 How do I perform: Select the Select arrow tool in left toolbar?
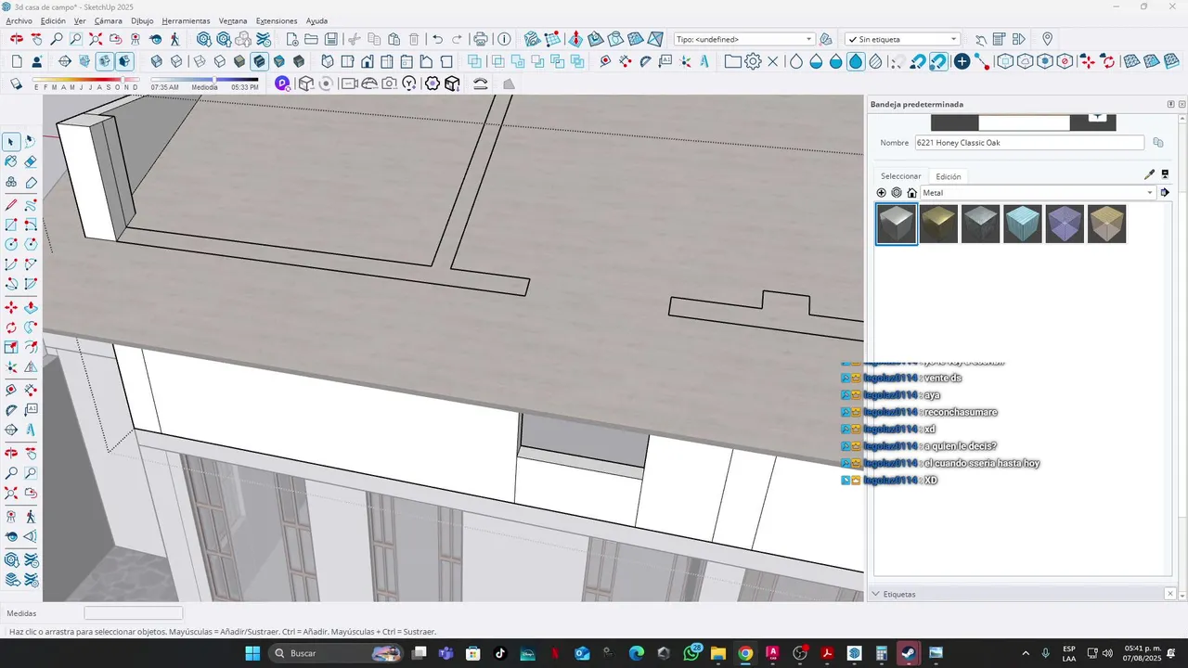click(x=11, y=142)
